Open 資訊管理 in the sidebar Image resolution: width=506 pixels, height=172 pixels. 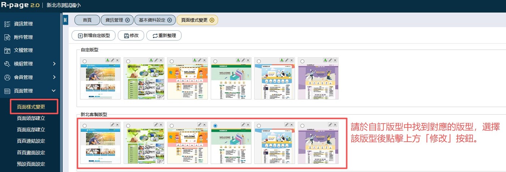point(23,24)
